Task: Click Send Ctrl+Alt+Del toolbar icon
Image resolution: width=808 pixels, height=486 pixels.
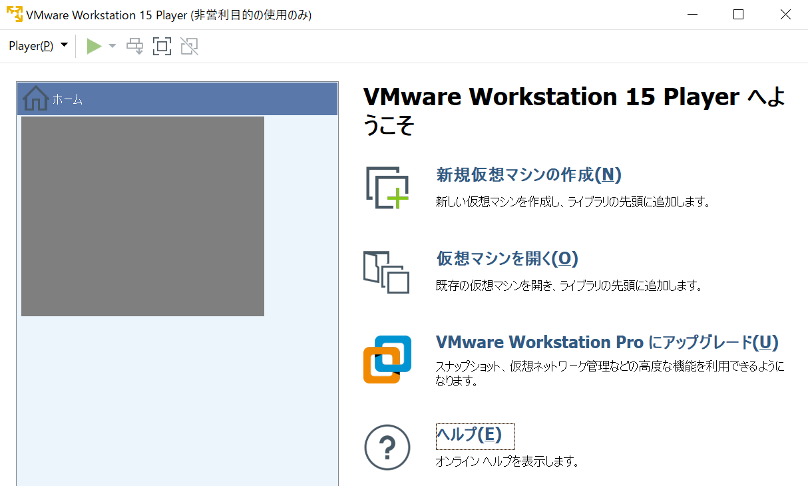Action: pos(135,46)
